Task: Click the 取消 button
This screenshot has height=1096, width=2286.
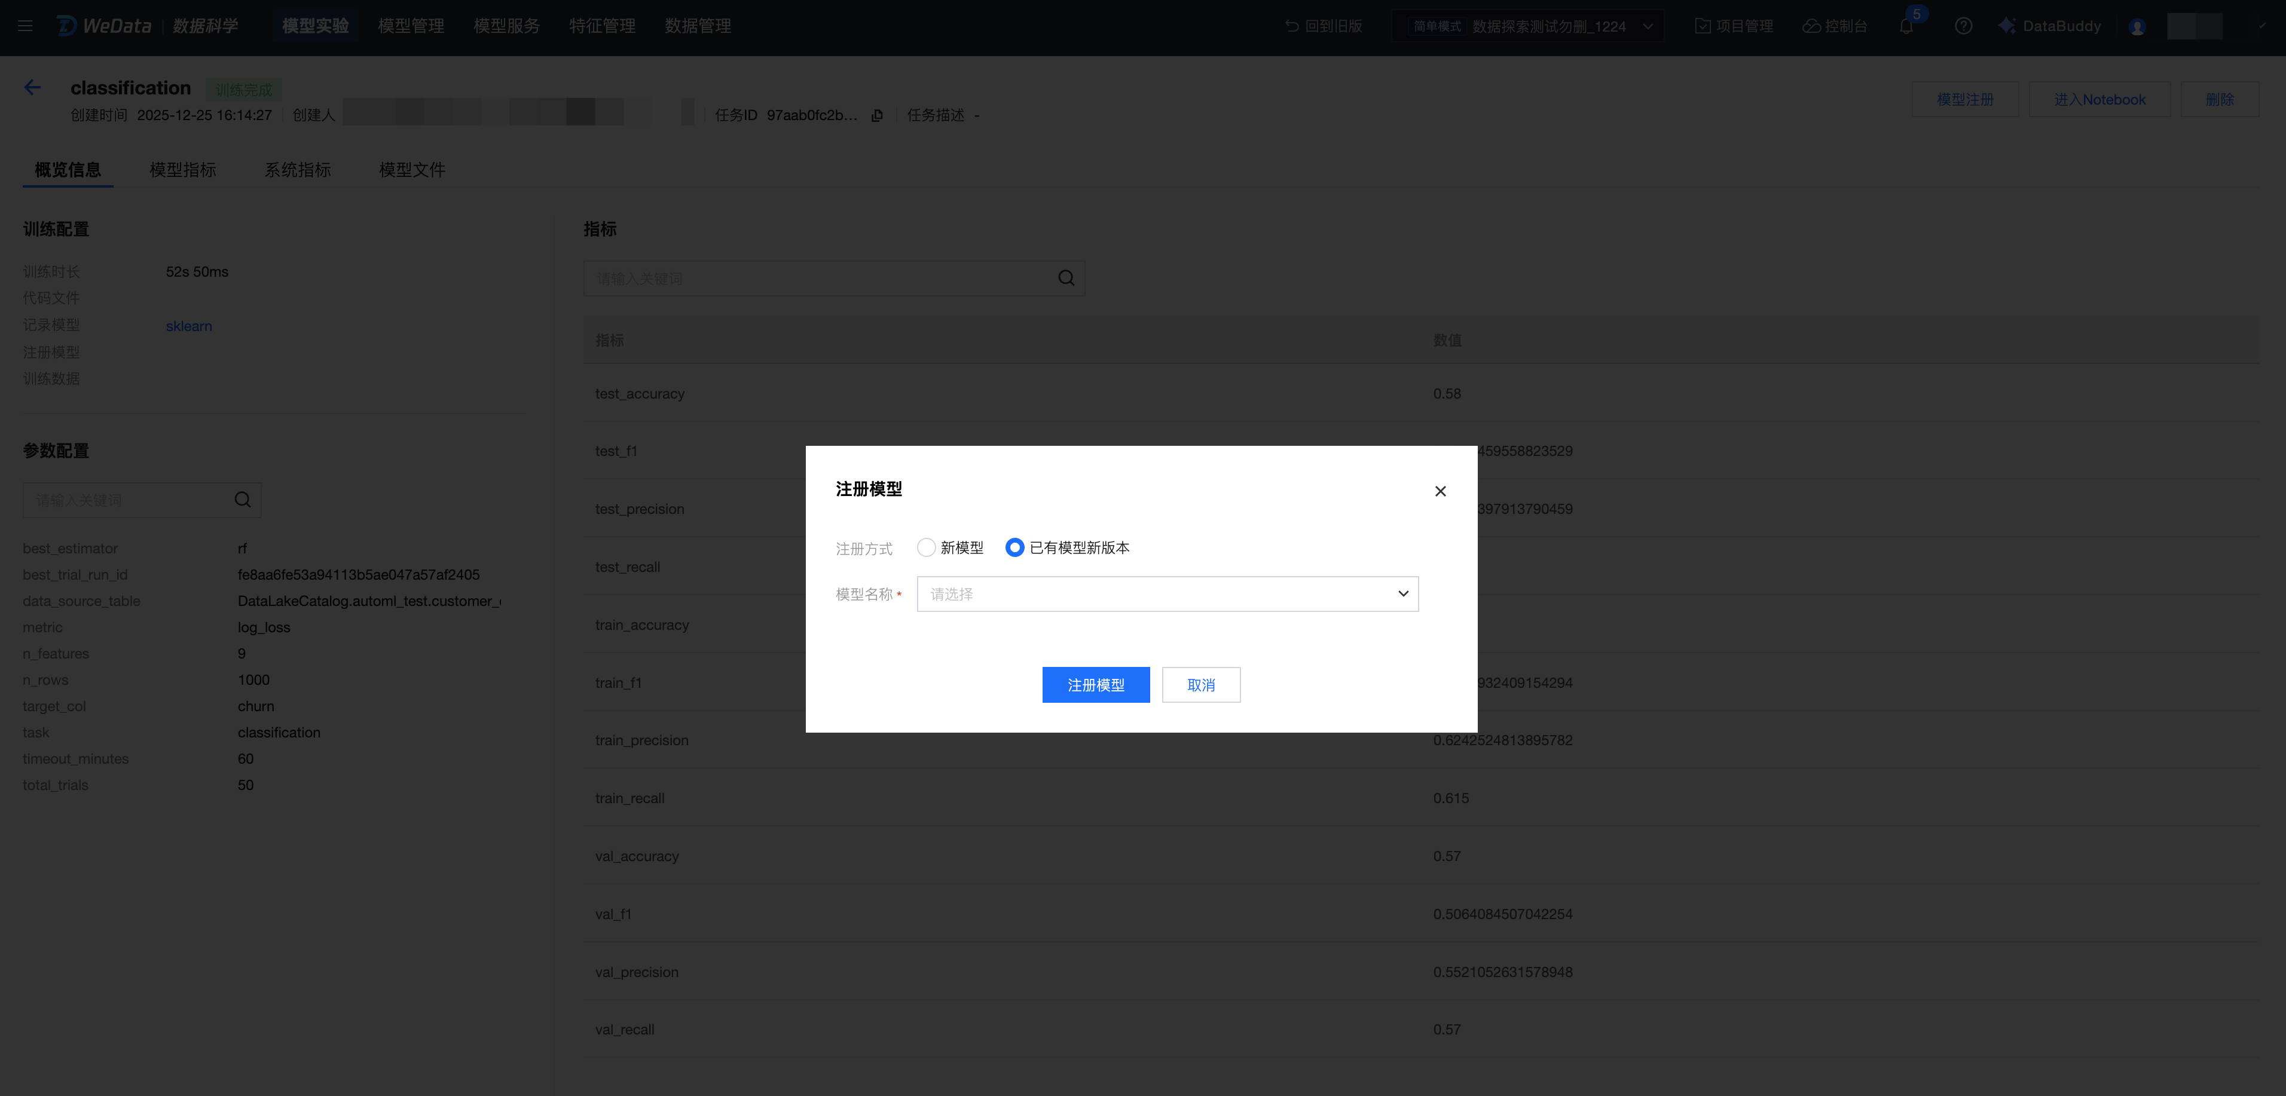Action: click(x=1200, y=684)
